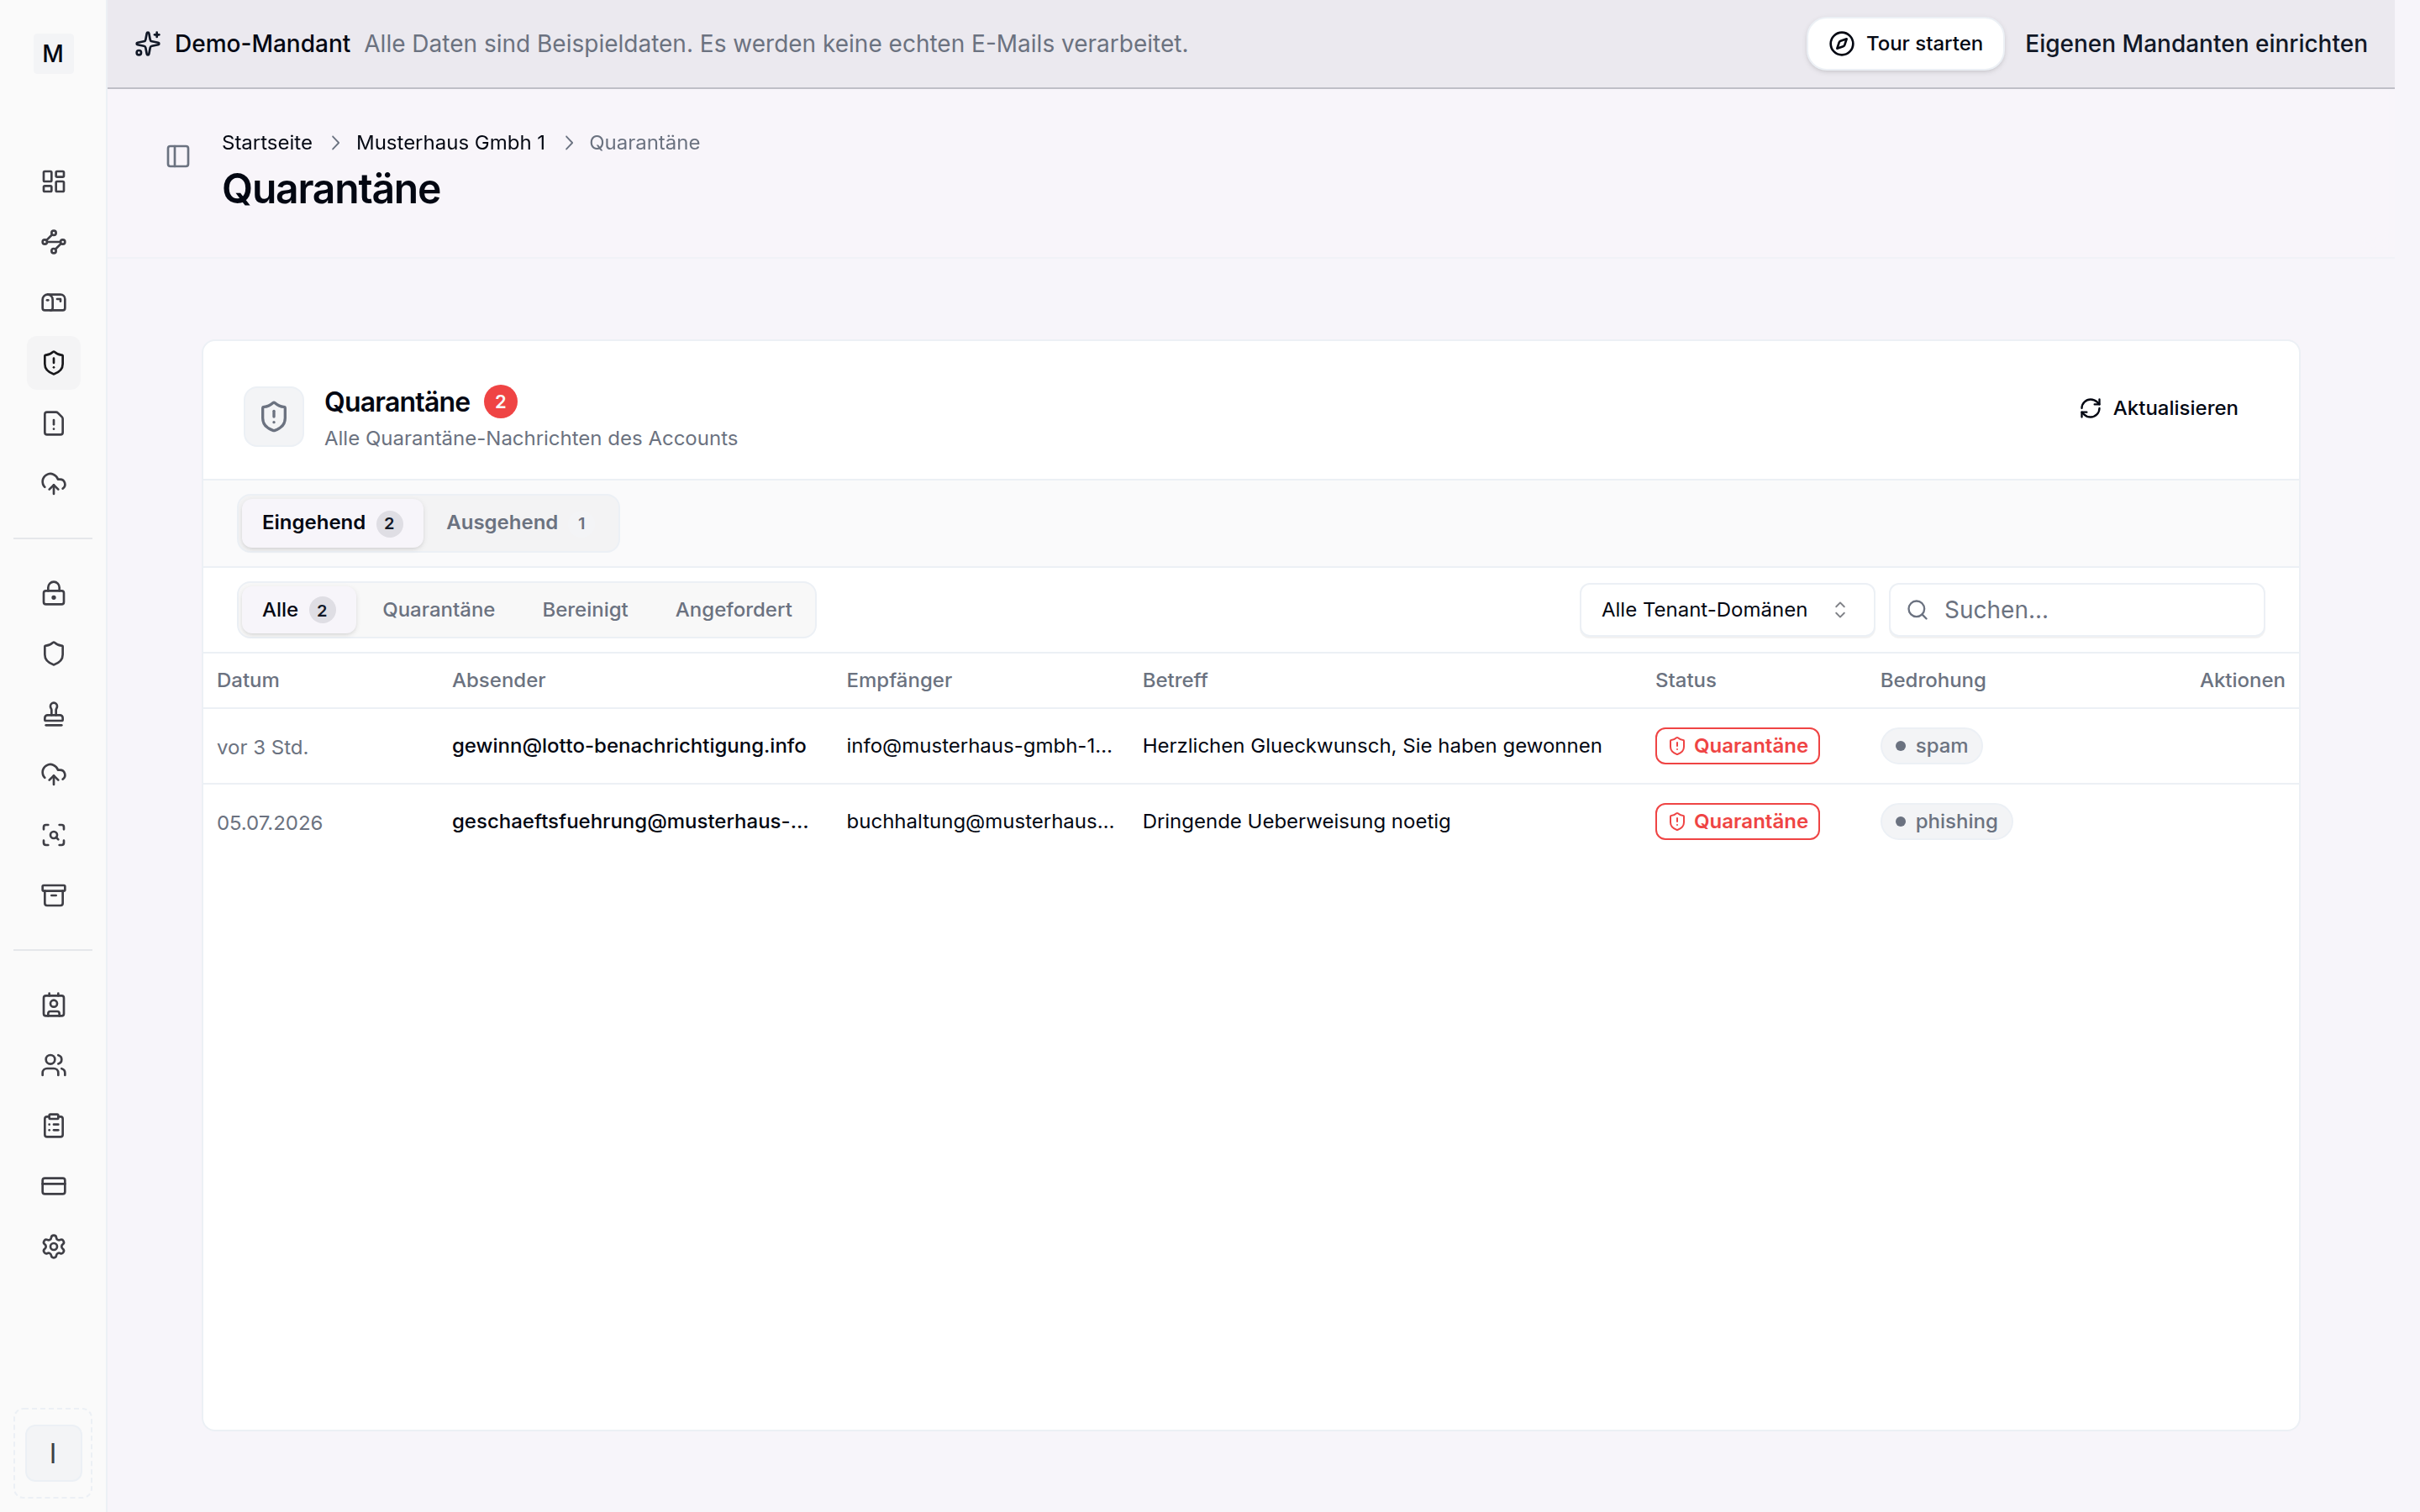Click the stamp icon in sidebar
The image size is (2420, 1512).
coord(53,714)
